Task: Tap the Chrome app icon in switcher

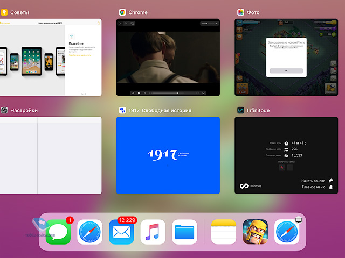Action: point(122,12)
